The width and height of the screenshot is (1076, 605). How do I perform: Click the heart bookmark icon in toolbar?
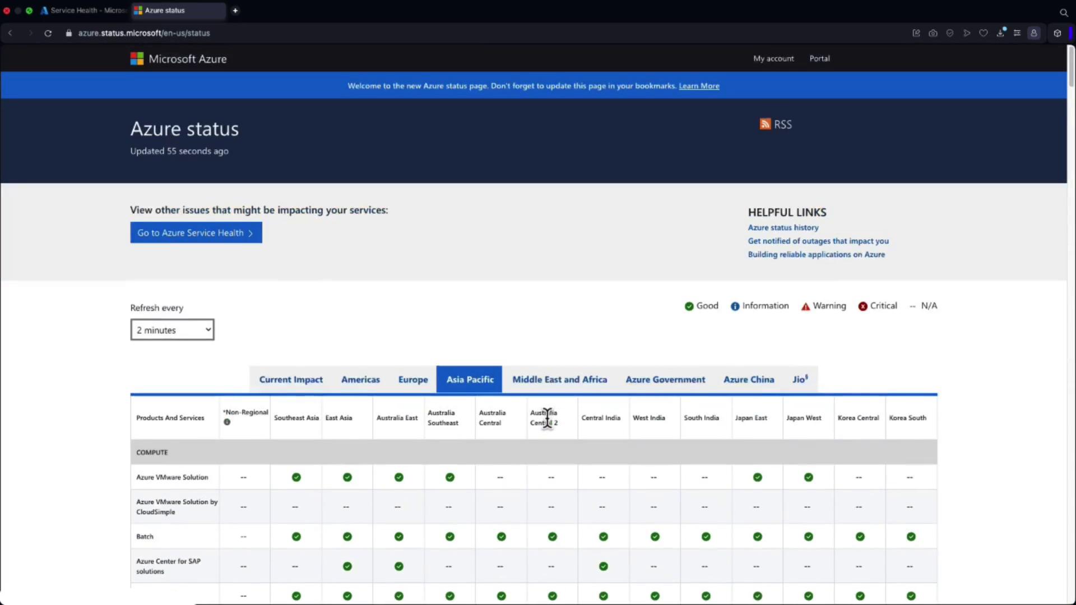click(x=984, y=33)
